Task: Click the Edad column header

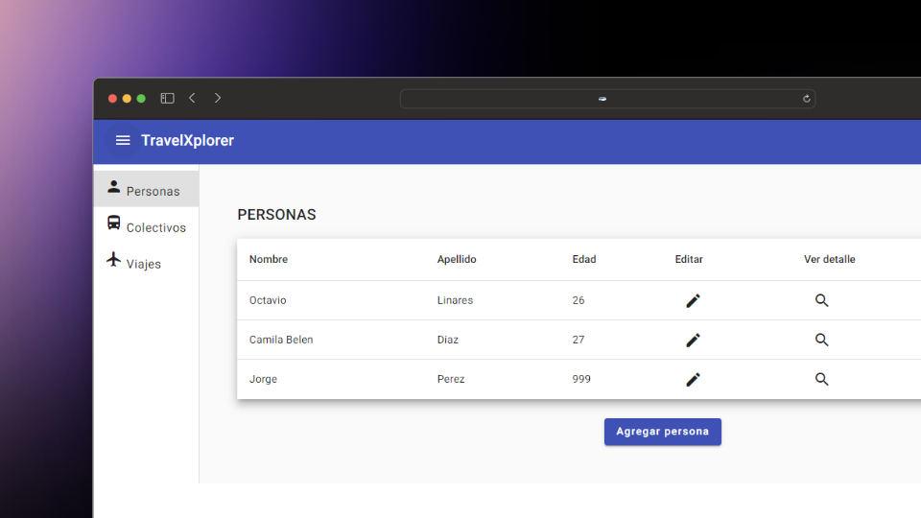Action: 584,259
